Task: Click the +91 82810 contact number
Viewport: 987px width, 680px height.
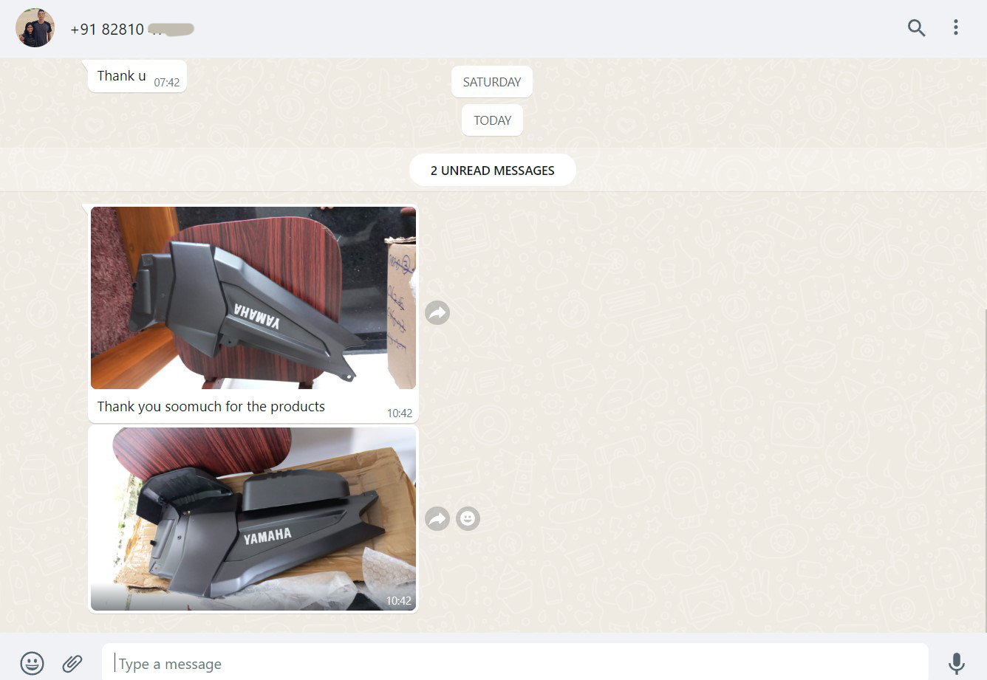Action: 132,30
